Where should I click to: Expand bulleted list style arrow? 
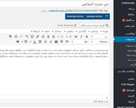click(67, 37)
